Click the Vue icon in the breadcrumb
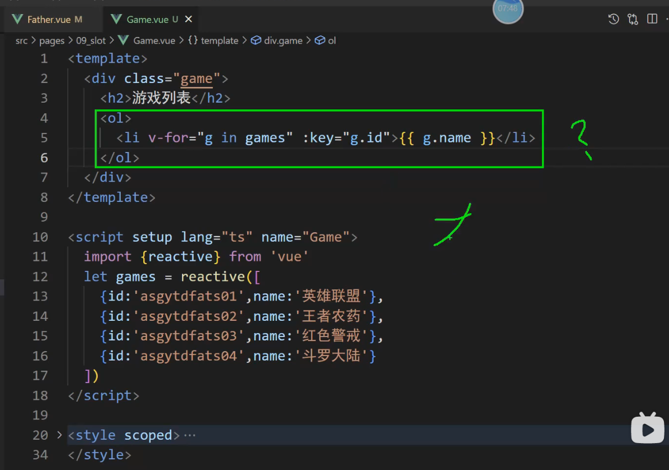 124,40
